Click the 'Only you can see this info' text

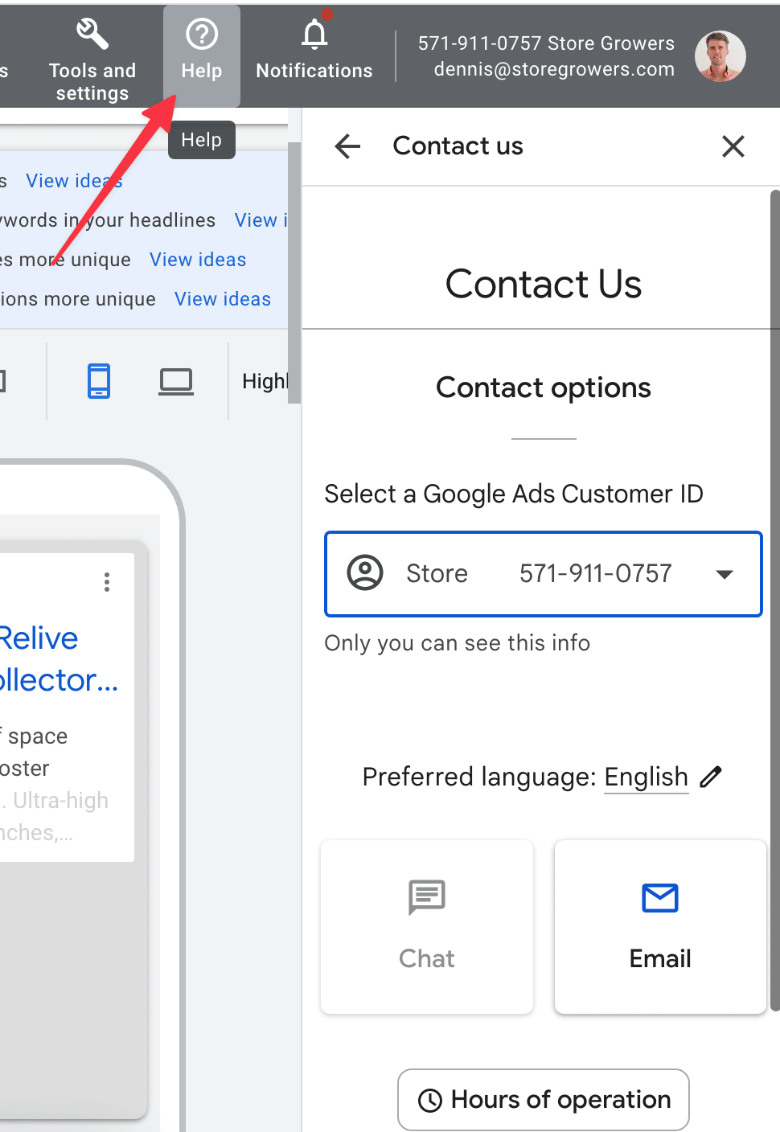pos(458,643)
